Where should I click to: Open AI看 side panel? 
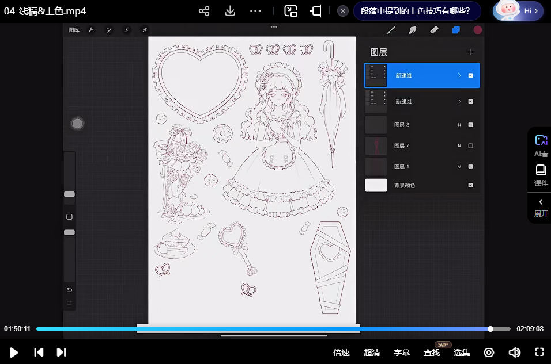pos(541,146)
